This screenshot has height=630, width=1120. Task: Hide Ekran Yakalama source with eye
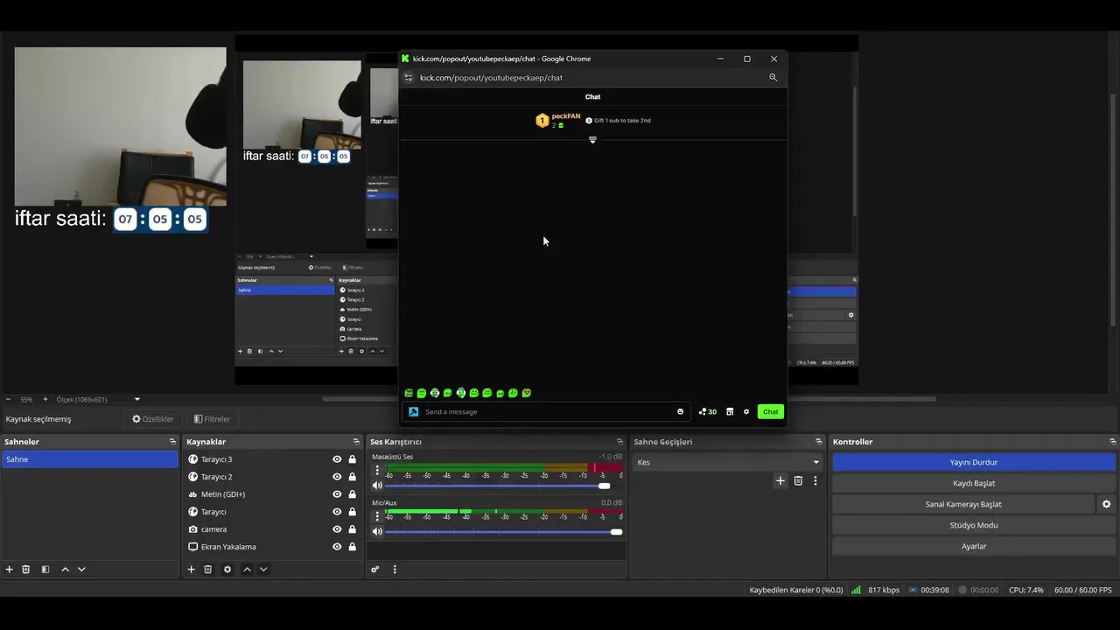point(337,547)
